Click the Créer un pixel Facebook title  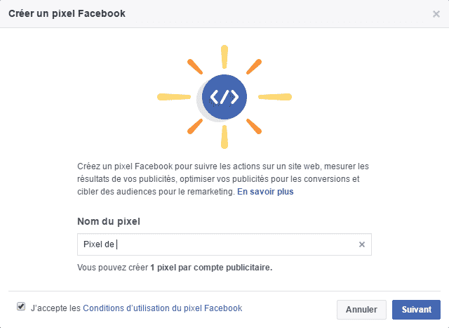pos(67,13)
